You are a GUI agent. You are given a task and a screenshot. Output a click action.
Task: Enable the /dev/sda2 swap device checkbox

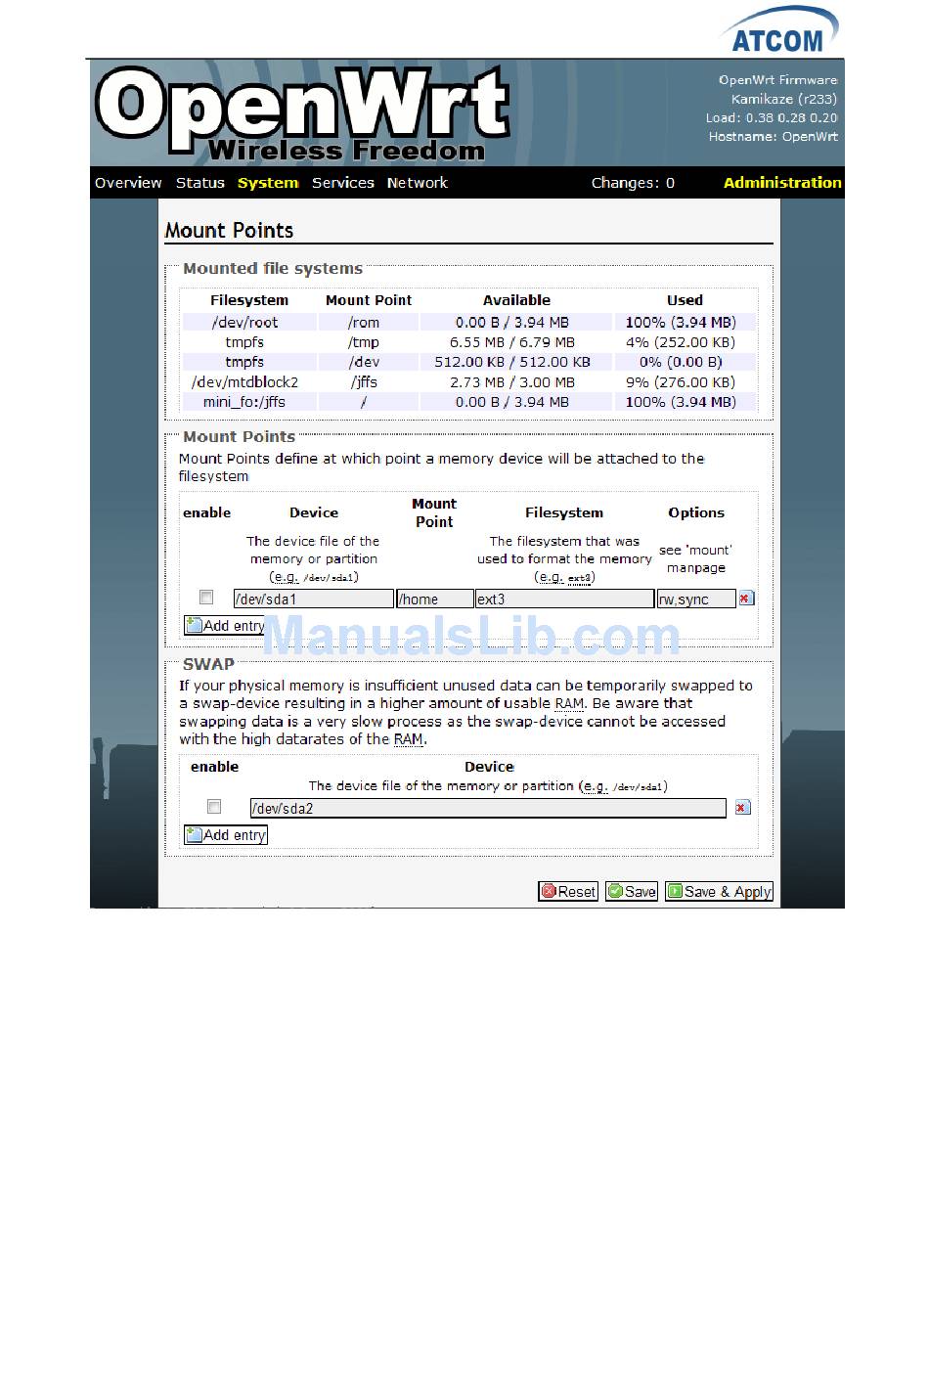pyautogui.click(x=214, y=807)
